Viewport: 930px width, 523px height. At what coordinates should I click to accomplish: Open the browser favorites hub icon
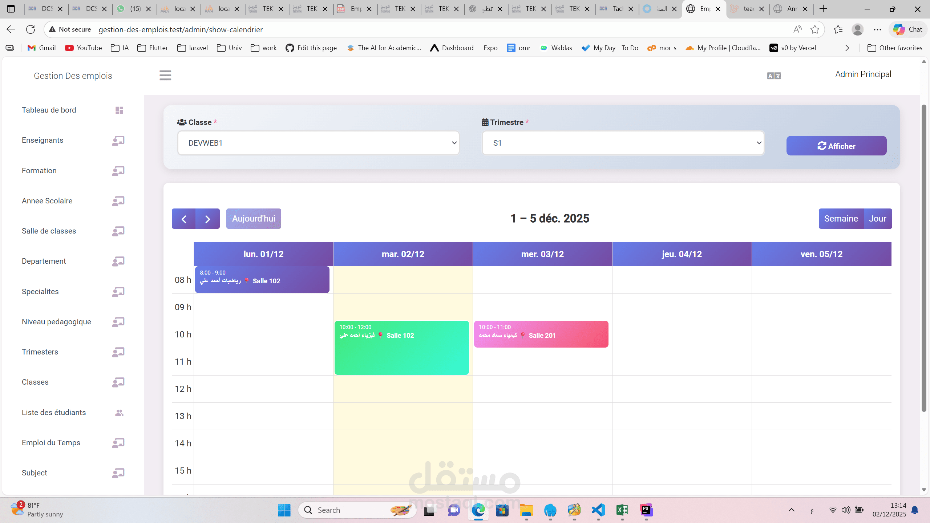pos(838,29)
